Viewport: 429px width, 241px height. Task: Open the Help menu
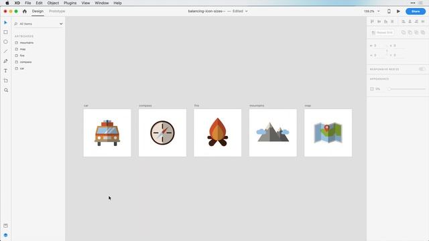pyautogui.click(x=118, y=3)
